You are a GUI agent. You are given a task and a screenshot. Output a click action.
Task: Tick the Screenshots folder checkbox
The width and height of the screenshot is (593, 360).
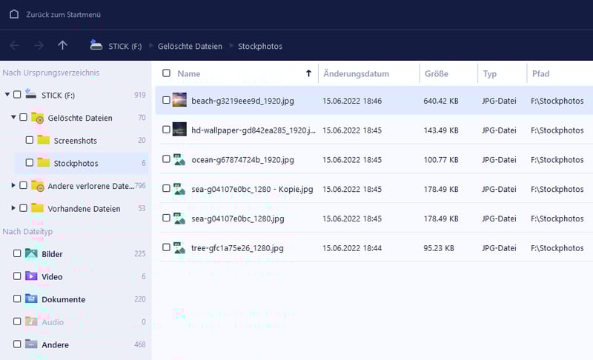30,140
